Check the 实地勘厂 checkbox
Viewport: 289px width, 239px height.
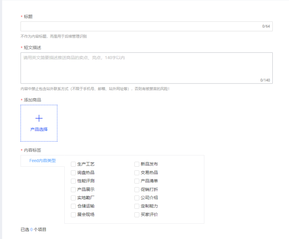pyautogui.click(x=73, y=198)
